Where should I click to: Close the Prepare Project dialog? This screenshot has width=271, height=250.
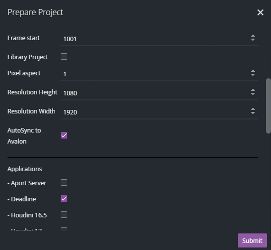[x=260, y=13]
